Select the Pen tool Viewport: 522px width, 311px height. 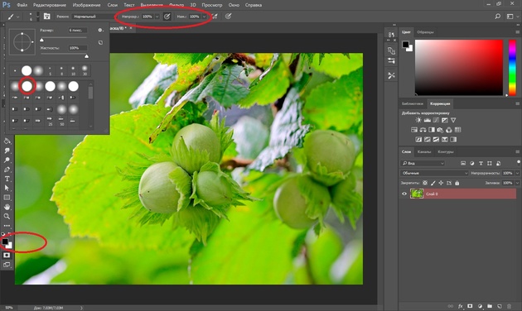[7, 170]
